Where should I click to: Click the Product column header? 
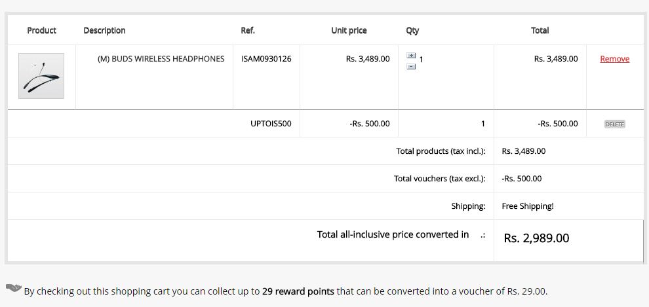click(x=41, y=30)
